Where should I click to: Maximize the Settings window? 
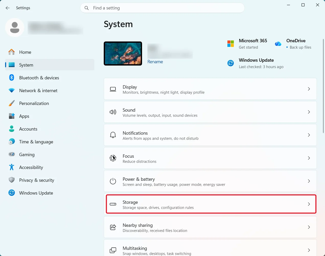tap(303, 5)
